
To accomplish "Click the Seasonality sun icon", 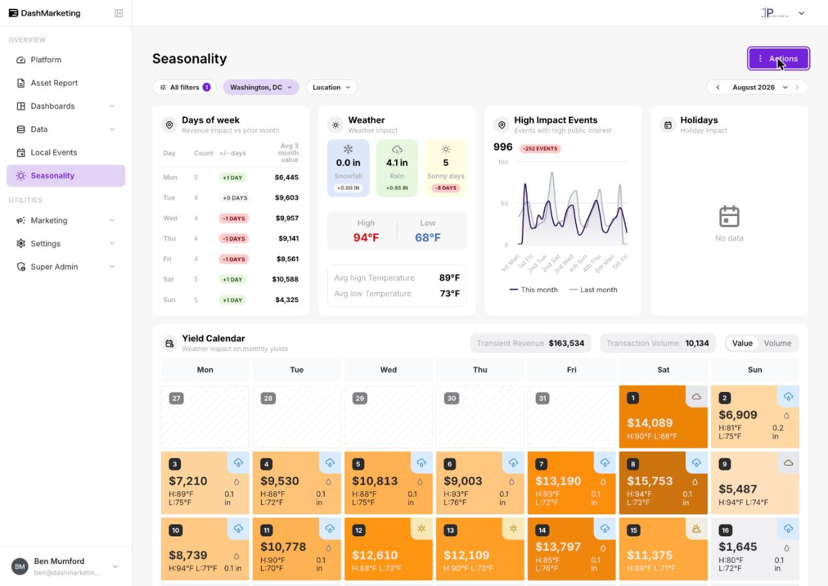I will tap(21, 176).
